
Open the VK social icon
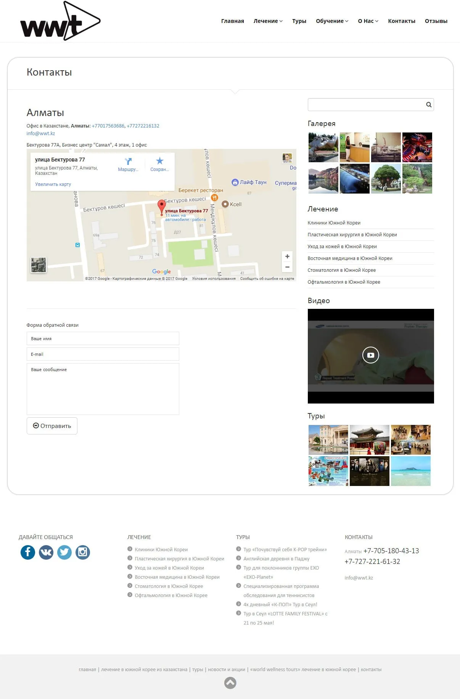tap(46, 552)
